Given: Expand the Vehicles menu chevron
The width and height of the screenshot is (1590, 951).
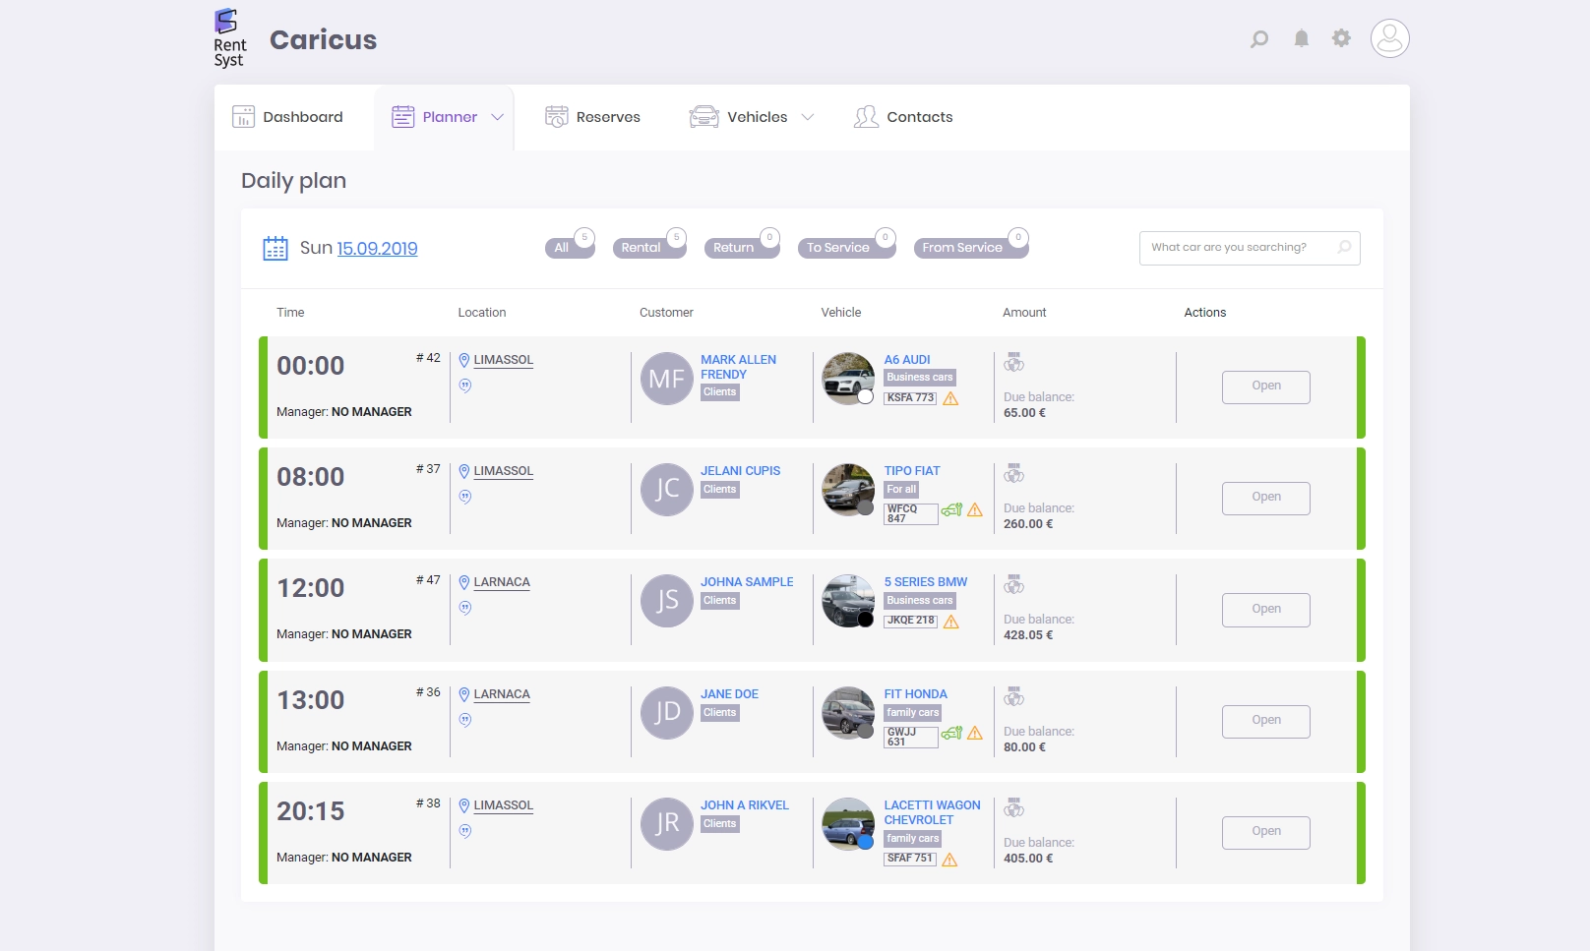Looking at the screenshot, I should pyautogui.click(x=808, y=117).
